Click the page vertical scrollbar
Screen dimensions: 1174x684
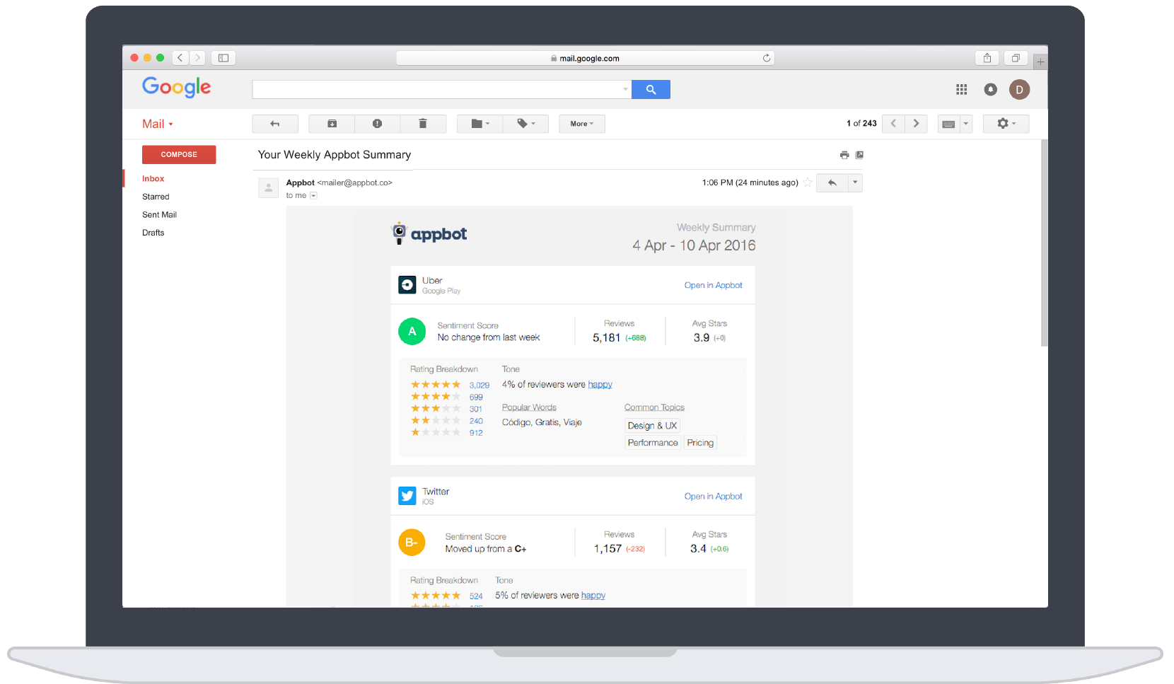1044,243
